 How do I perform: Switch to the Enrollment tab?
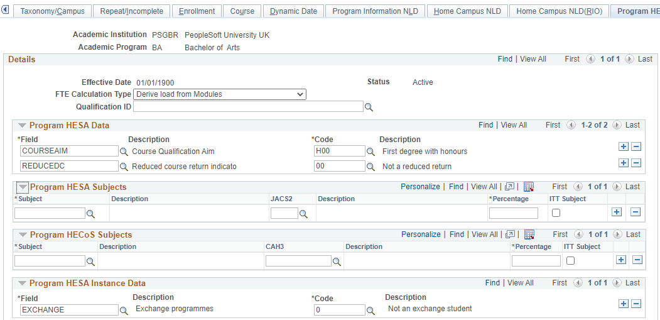coord(197,11)
